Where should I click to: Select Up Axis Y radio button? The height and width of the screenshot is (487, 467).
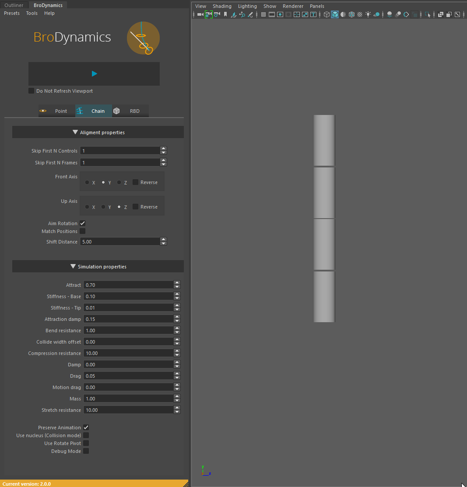[103, 207]
